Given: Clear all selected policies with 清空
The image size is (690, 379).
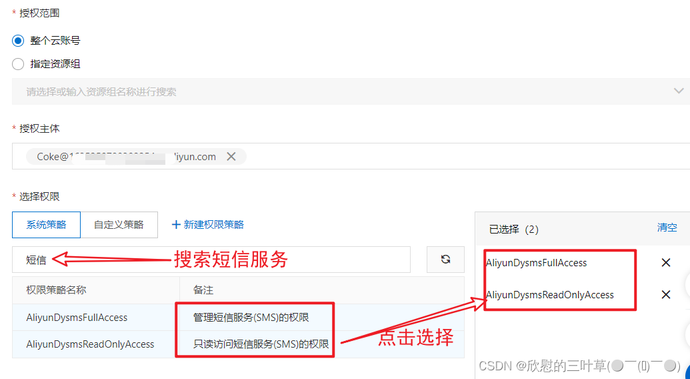Looking at the screenshot, I should [667, 227].
